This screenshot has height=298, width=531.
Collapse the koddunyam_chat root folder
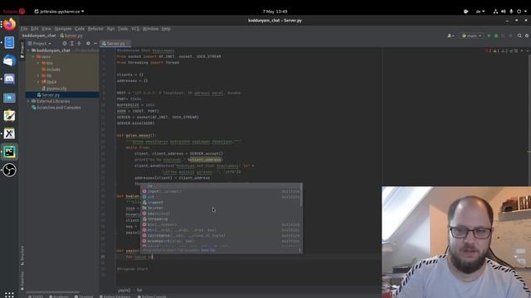pos(28,50)
